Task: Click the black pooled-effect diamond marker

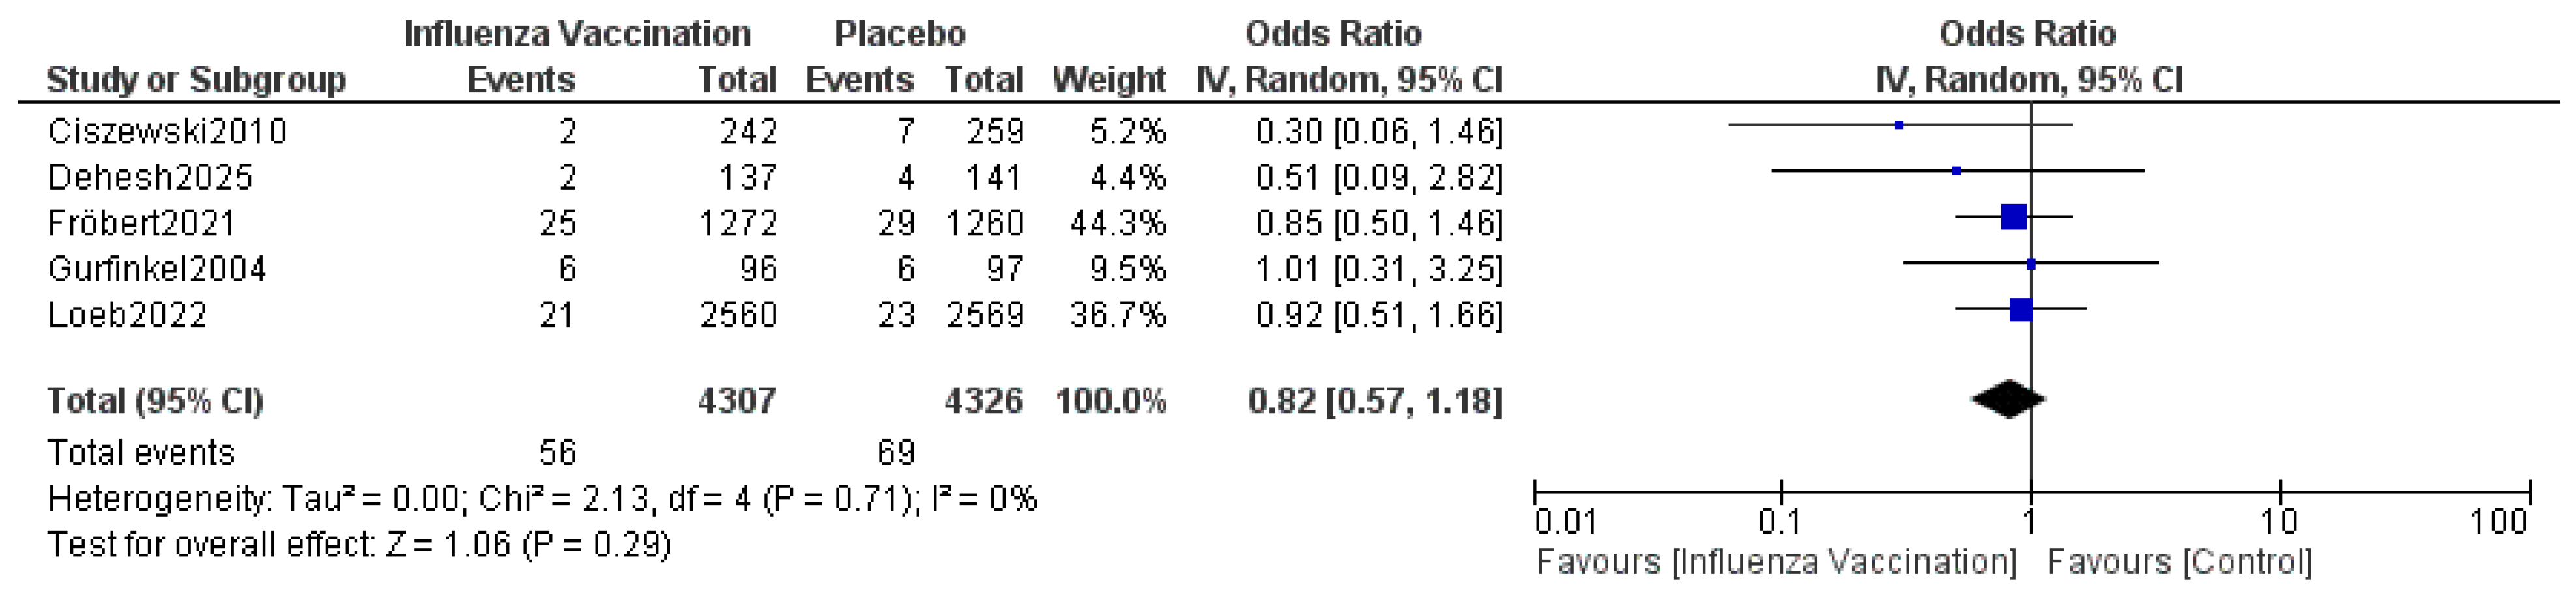Action: pyautogui.click(x=2007, y=399)
